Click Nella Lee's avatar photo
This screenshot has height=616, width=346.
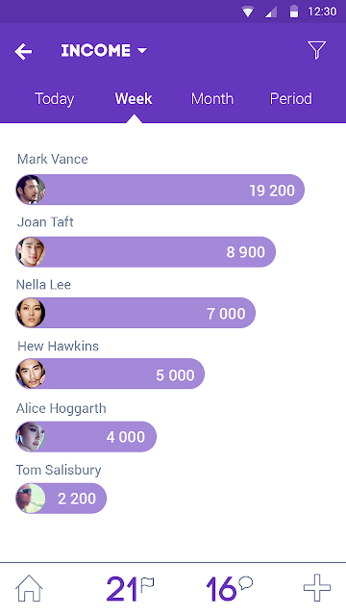pos(31,313)
